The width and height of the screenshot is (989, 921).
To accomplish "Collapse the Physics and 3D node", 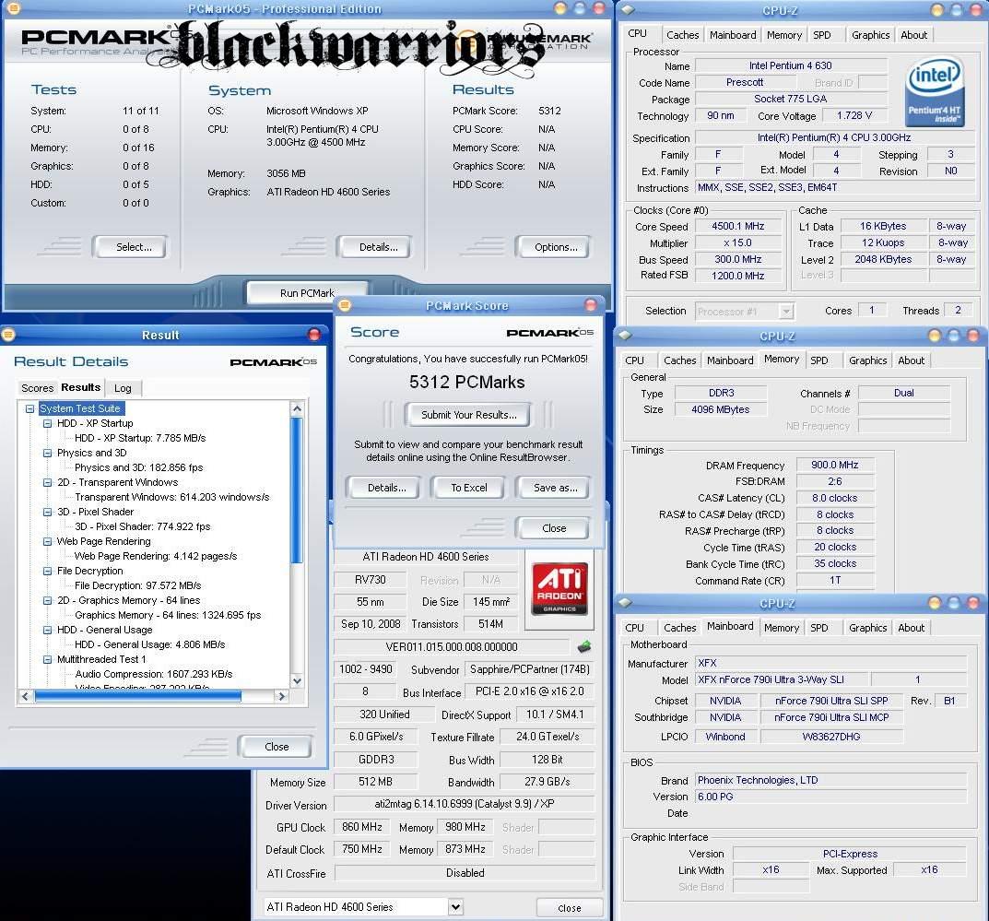I will coord(47,453).
